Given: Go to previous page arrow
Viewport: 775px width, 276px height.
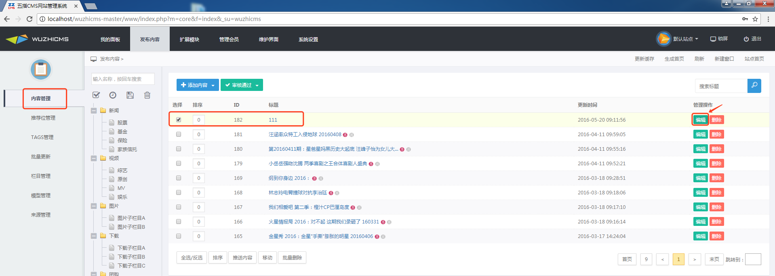Looking at the screenshot, I should pyautogui.click(x=662, y=259).
